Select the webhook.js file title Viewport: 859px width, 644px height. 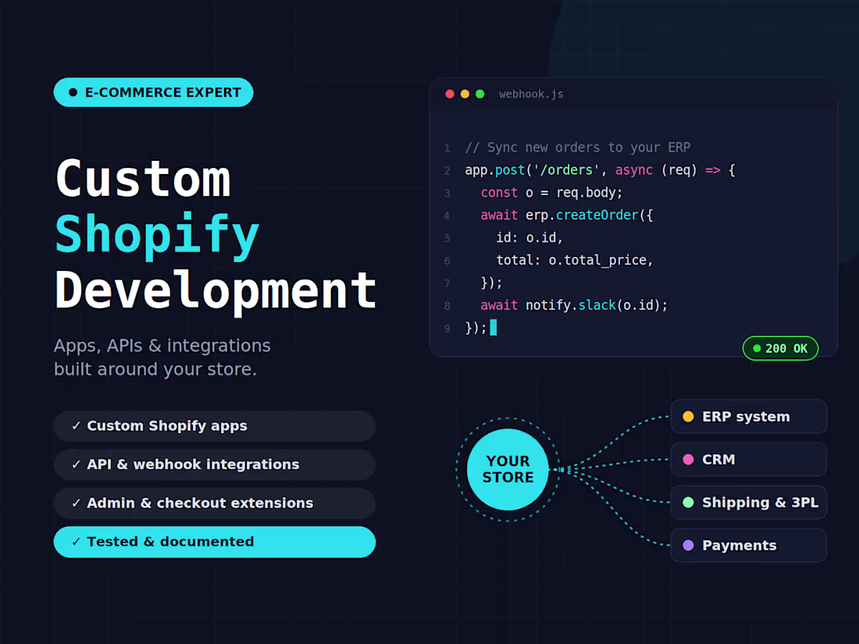pyautogui.click(x=531, y=94)
